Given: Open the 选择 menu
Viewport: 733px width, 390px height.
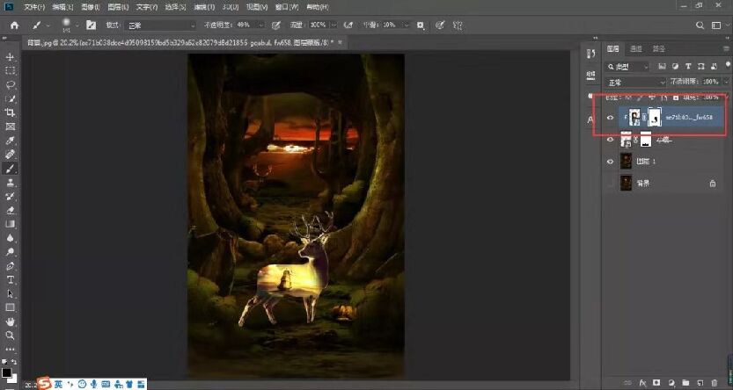Looking at the screenshot, I should 174,7.
